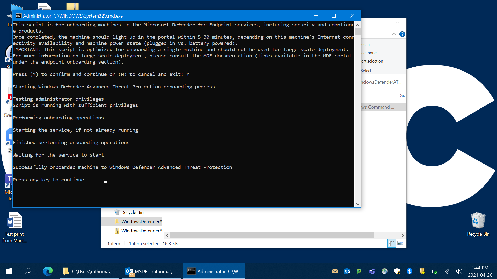Open the Wi-Fi network tray icon
497x279 pixels.
pyautogui.click(x=447, y=271)
